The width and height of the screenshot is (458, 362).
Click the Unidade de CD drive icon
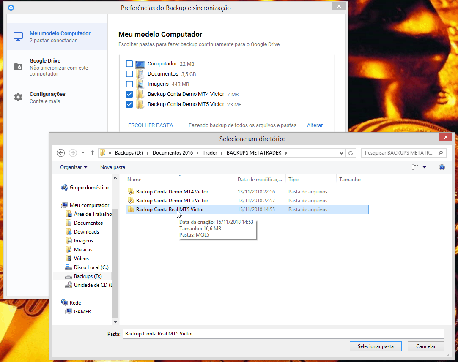coord(69,285)
